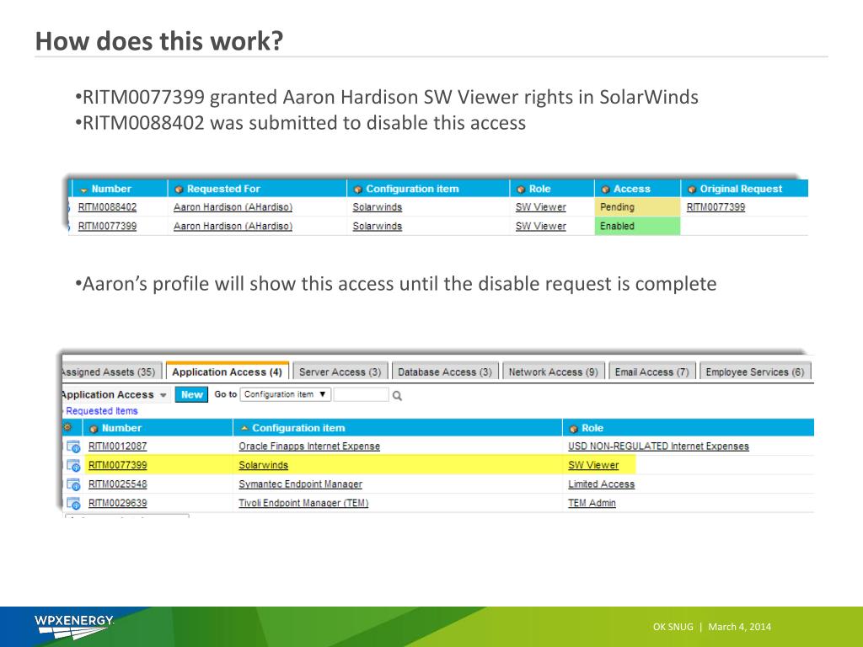The image size is (863, 647).
Task: Open RITM0029639 request link
Action: [x=118, y=504]
